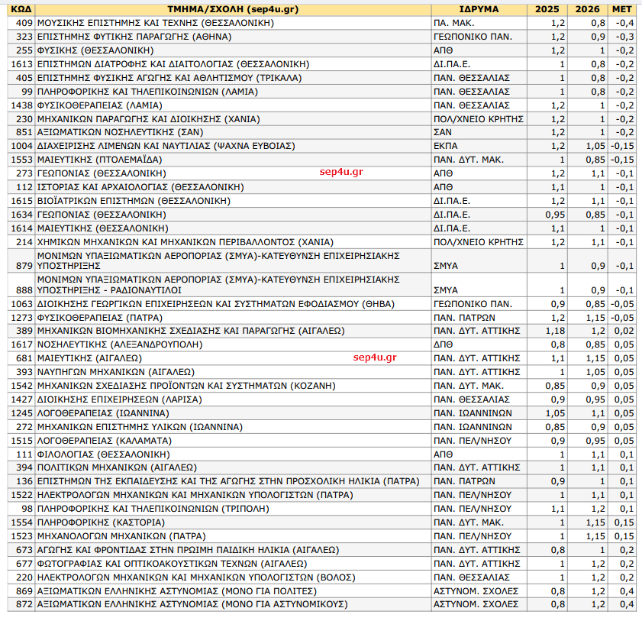The image size is (642, 621).
Task: Click the red sep4u.gr link beside ΓΕΩΠΟΝΙΑΣ row 273
Action: point(342,173)
